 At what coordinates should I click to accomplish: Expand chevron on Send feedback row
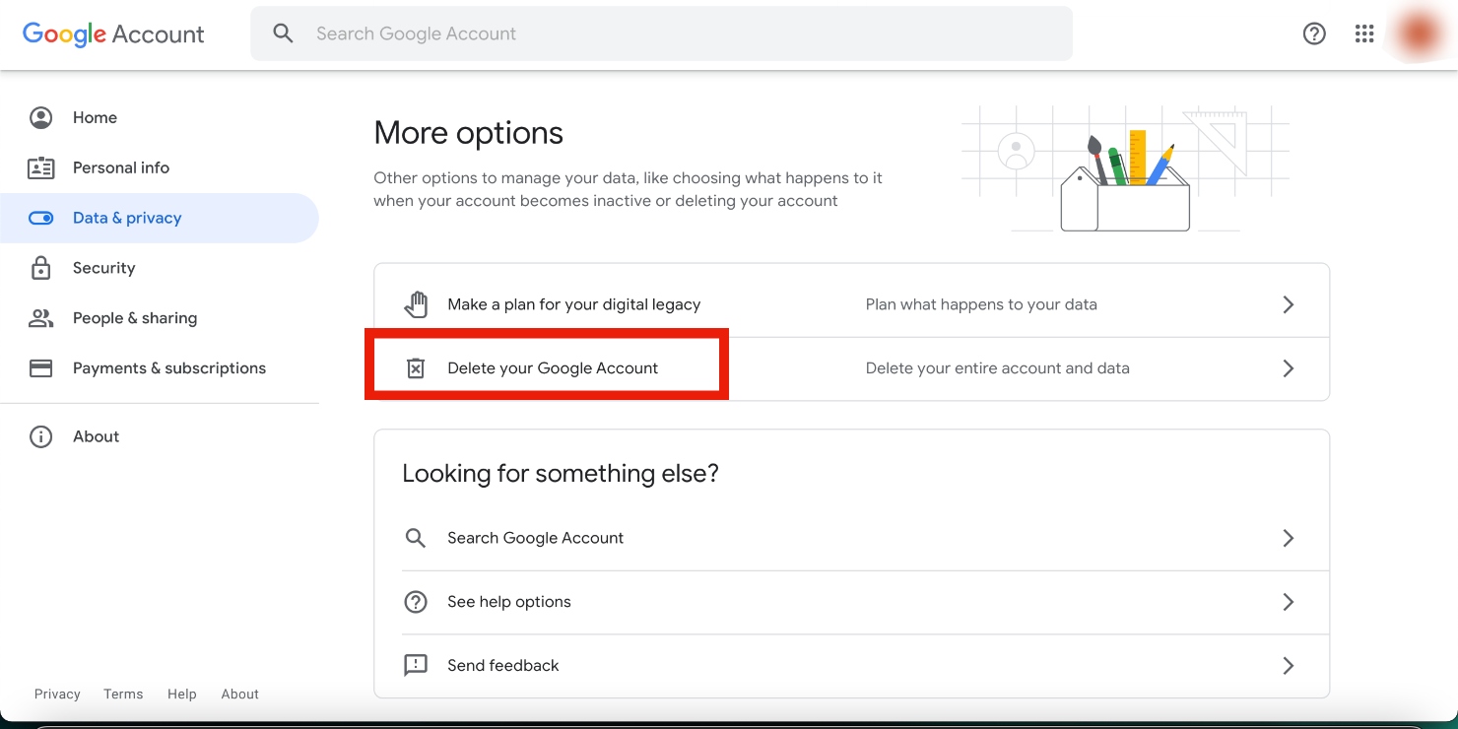pos(1288,666)
